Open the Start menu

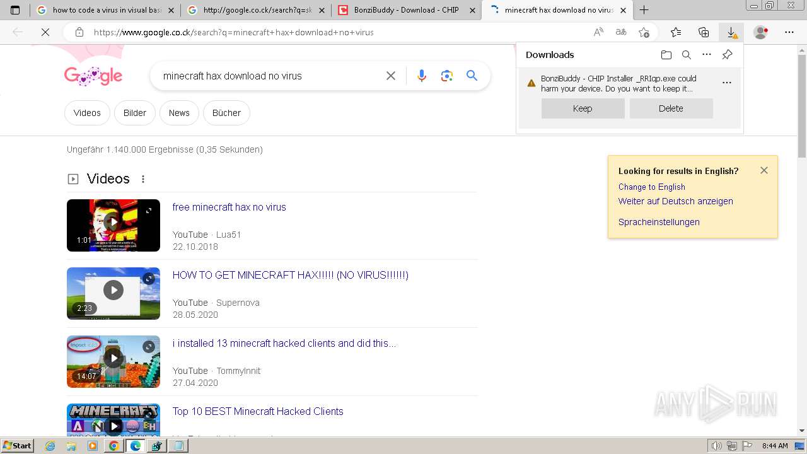(x=17, y=446)
